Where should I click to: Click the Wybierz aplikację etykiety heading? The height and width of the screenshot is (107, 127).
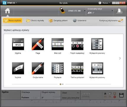(16, 30)
